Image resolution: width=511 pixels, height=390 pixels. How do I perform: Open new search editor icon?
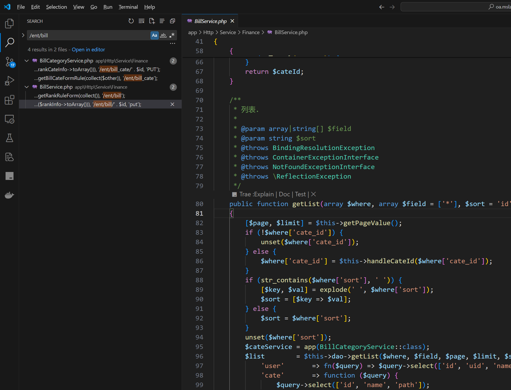pyautogui.click(x=152, y=21)
